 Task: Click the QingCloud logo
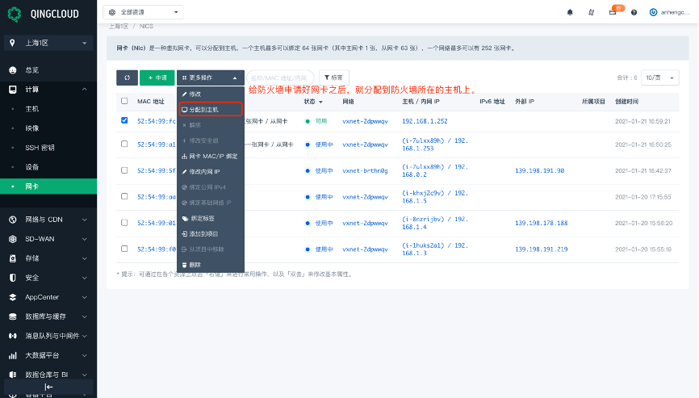(40, 12)
